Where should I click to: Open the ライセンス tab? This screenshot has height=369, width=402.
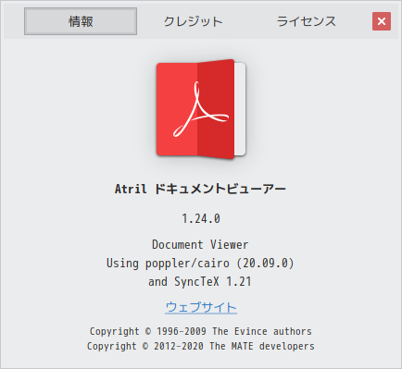(306, 21)
